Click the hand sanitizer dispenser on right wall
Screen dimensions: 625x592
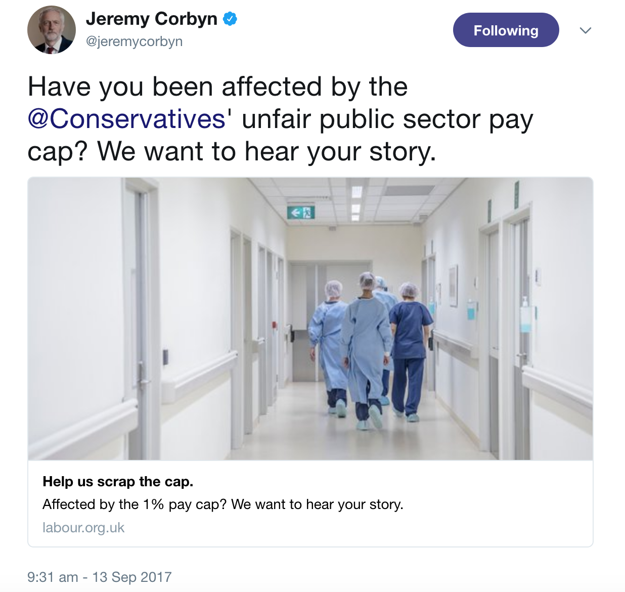click(x=525, y=314)
